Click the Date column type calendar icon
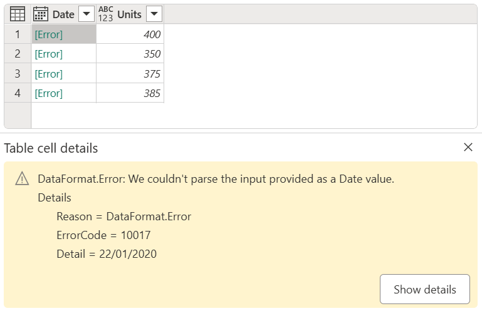This screenshot has width=482, height=316. pyautogui.click(x=40, y=14)
